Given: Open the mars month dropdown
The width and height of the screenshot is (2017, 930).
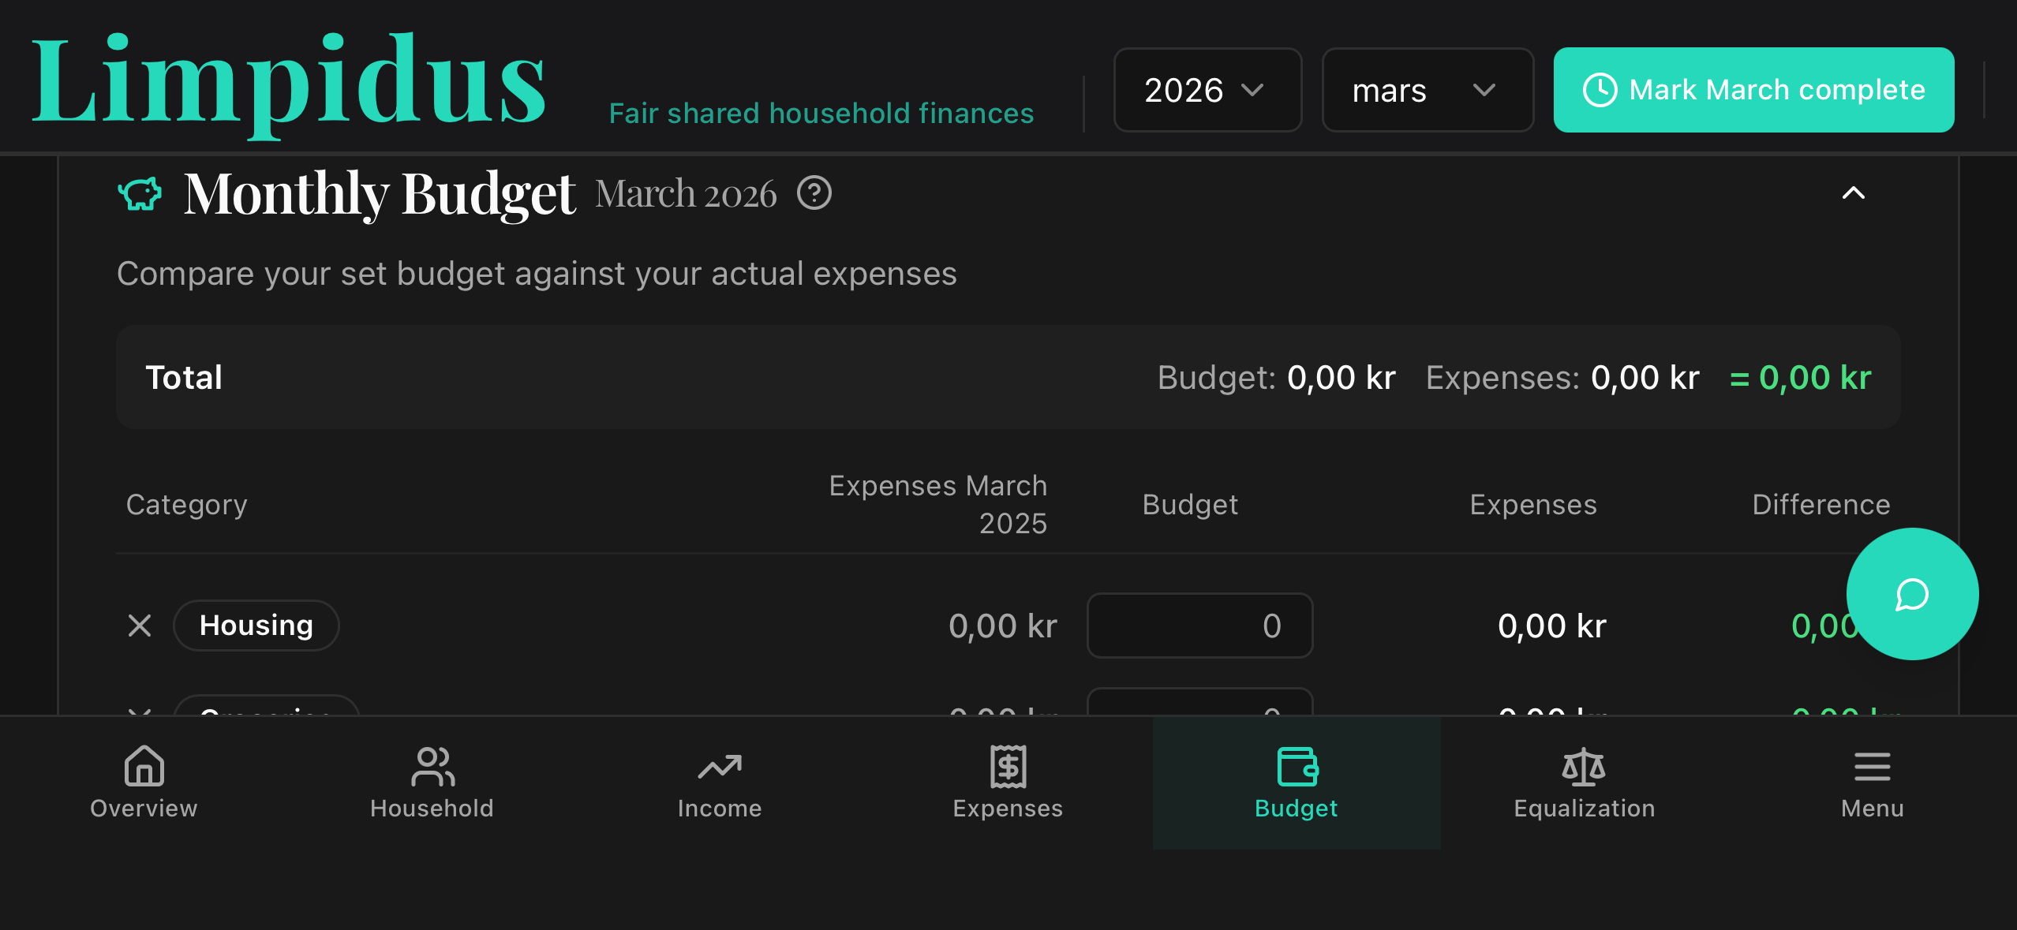Looking at the screenshot, I should click(x=1427, y=90).
